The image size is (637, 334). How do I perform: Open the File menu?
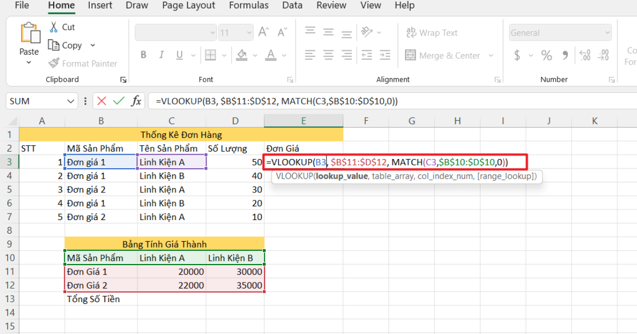[x=22, y=6]
